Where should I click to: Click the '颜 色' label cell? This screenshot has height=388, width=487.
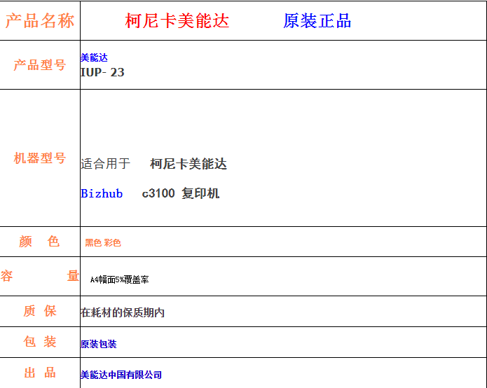point(40,242)
